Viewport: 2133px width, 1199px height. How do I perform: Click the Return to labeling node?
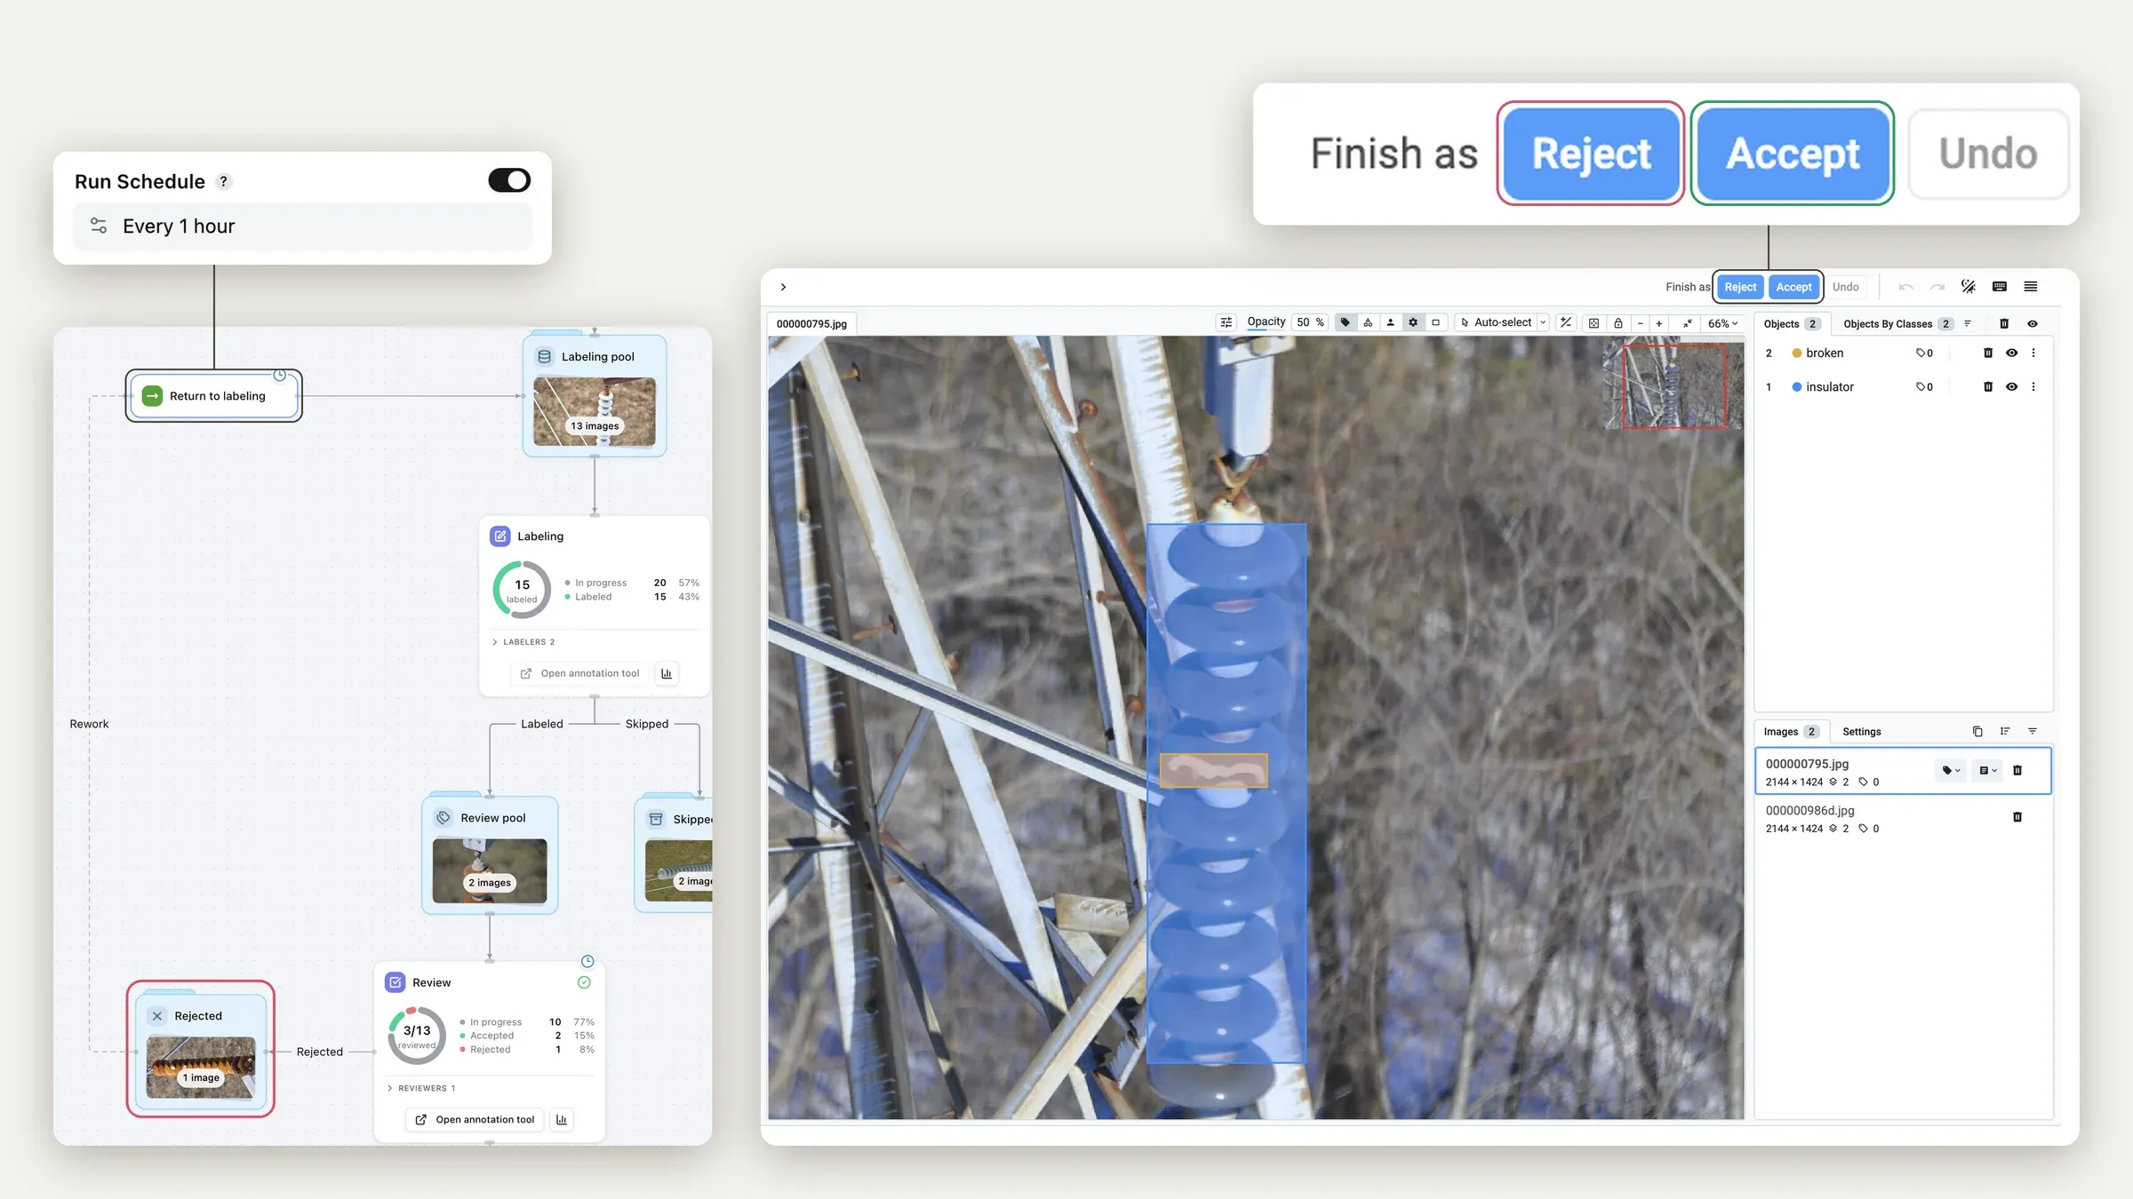tap(214, 396)
